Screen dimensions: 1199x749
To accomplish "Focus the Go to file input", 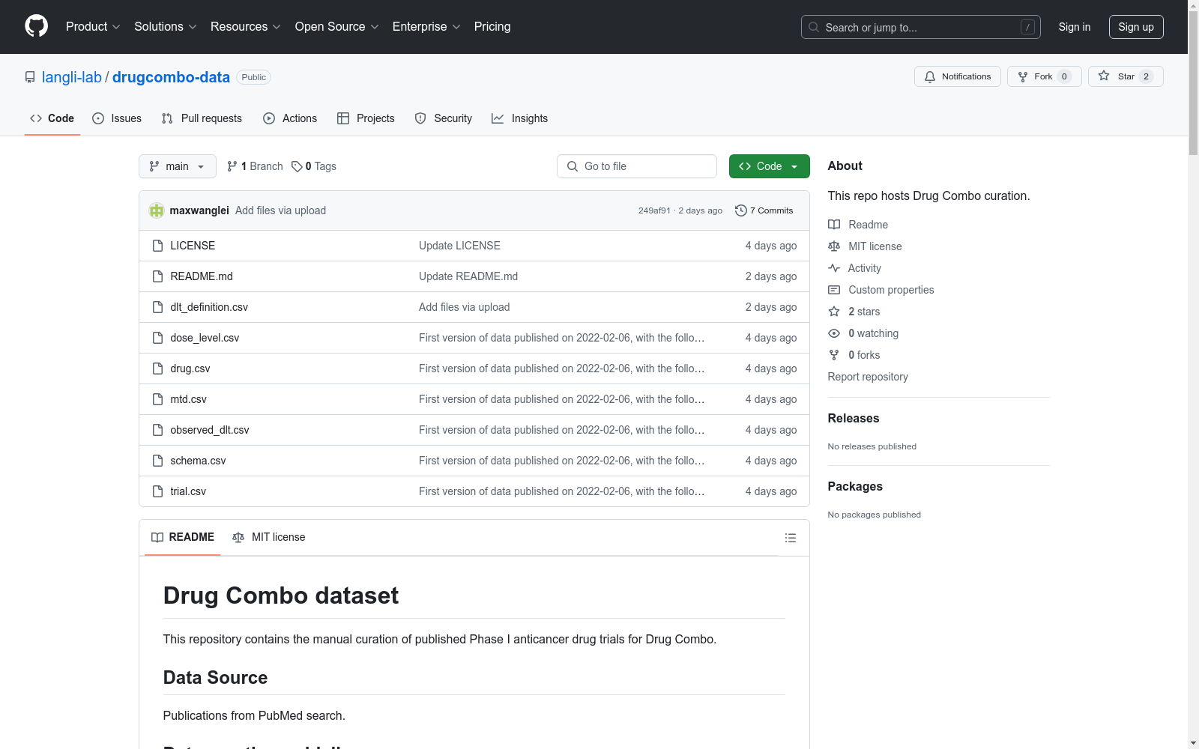I will coord(637,166).
